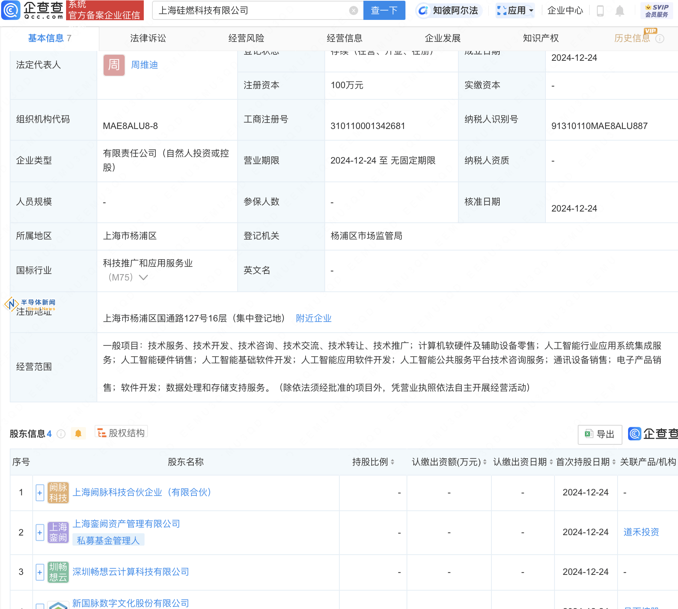
Task: Click 登记机关 value 杨浦区市场监管局
Action: [x=366, y=236]
